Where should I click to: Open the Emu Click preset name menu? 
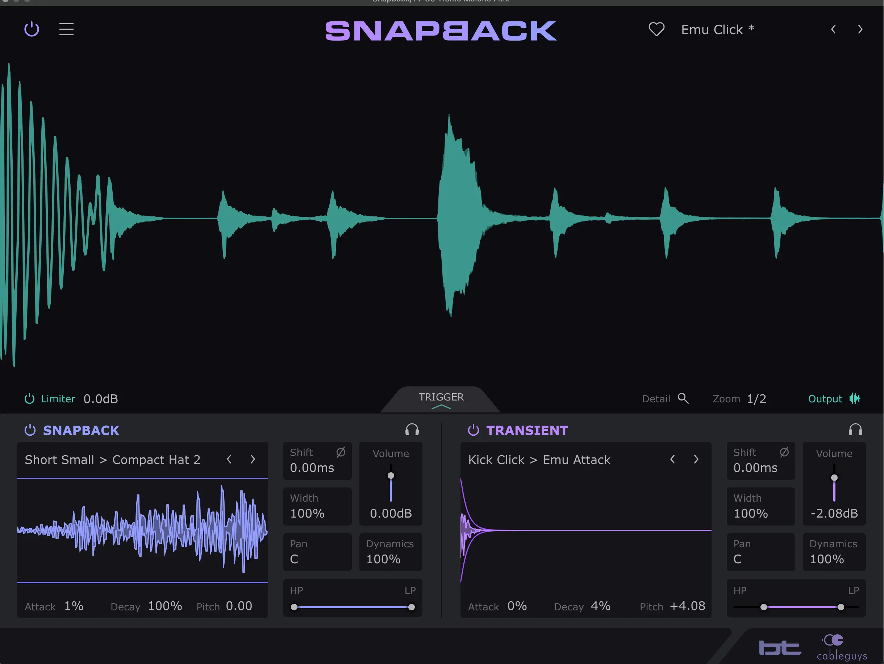coord(717,29)
